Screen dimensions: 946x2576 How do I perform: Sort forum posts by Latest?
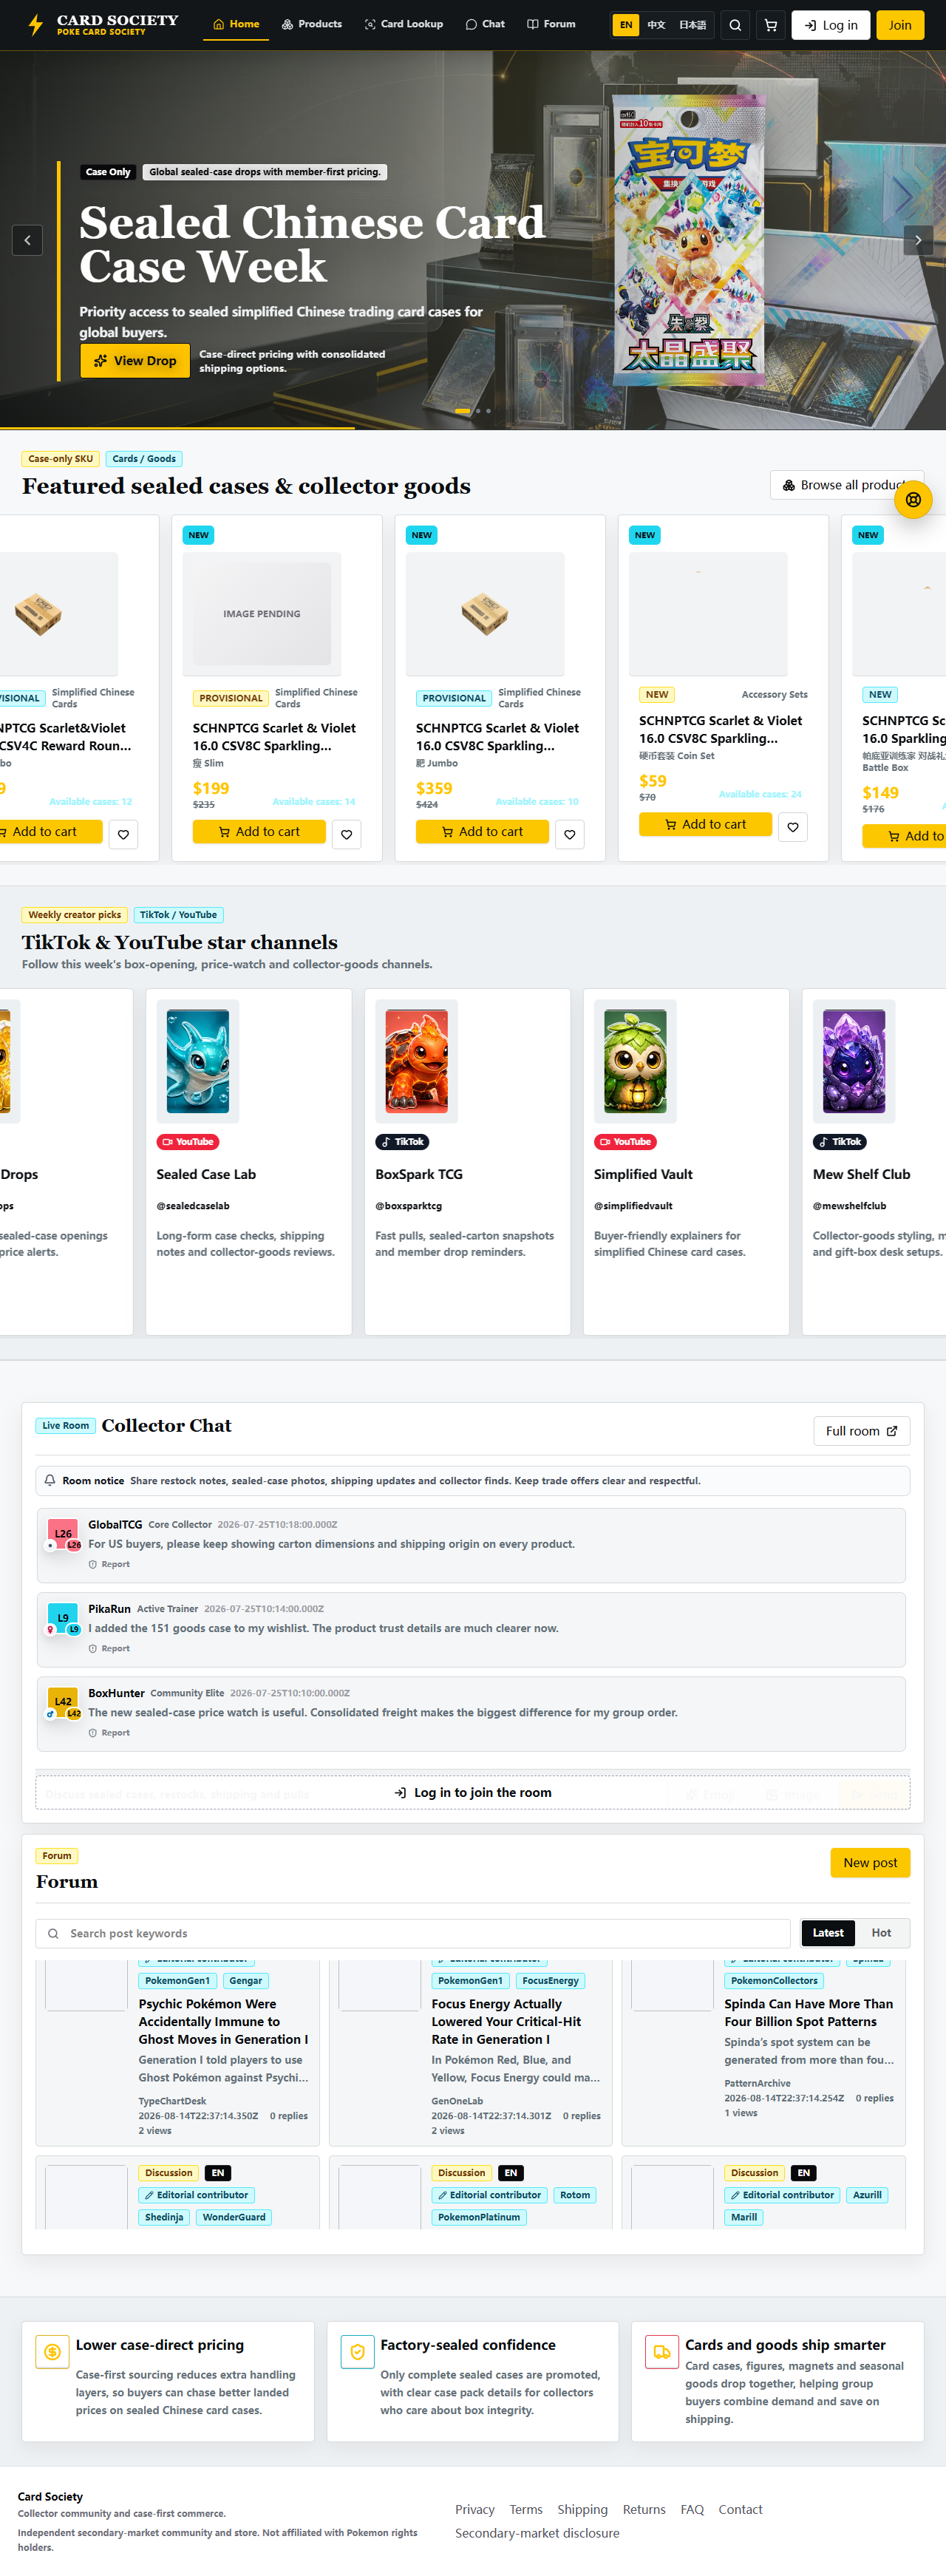tap(828, 1933)
